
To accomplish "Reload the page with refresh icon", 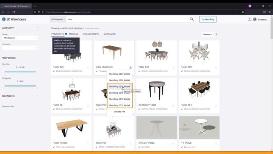I will coord(14,12).
